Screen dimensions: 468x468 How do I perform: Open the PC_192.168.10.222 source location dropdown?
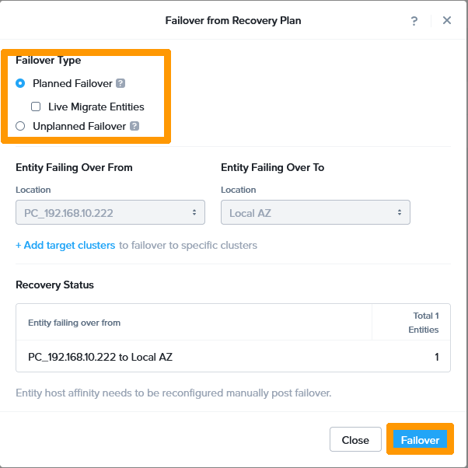(x=110, y=212)
